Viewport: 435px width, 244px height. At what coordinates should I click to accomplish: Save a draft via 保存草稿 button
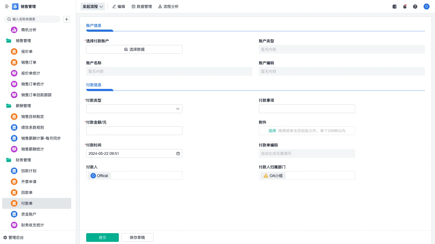[137, 237]
